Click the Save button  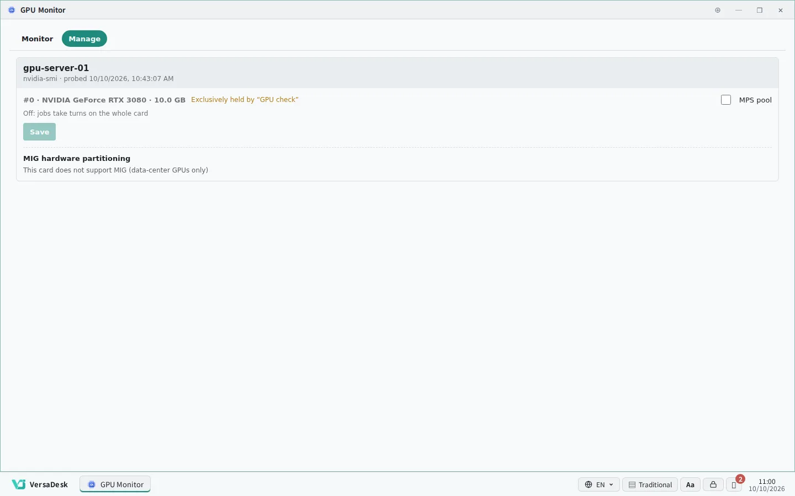pos(39,132)
